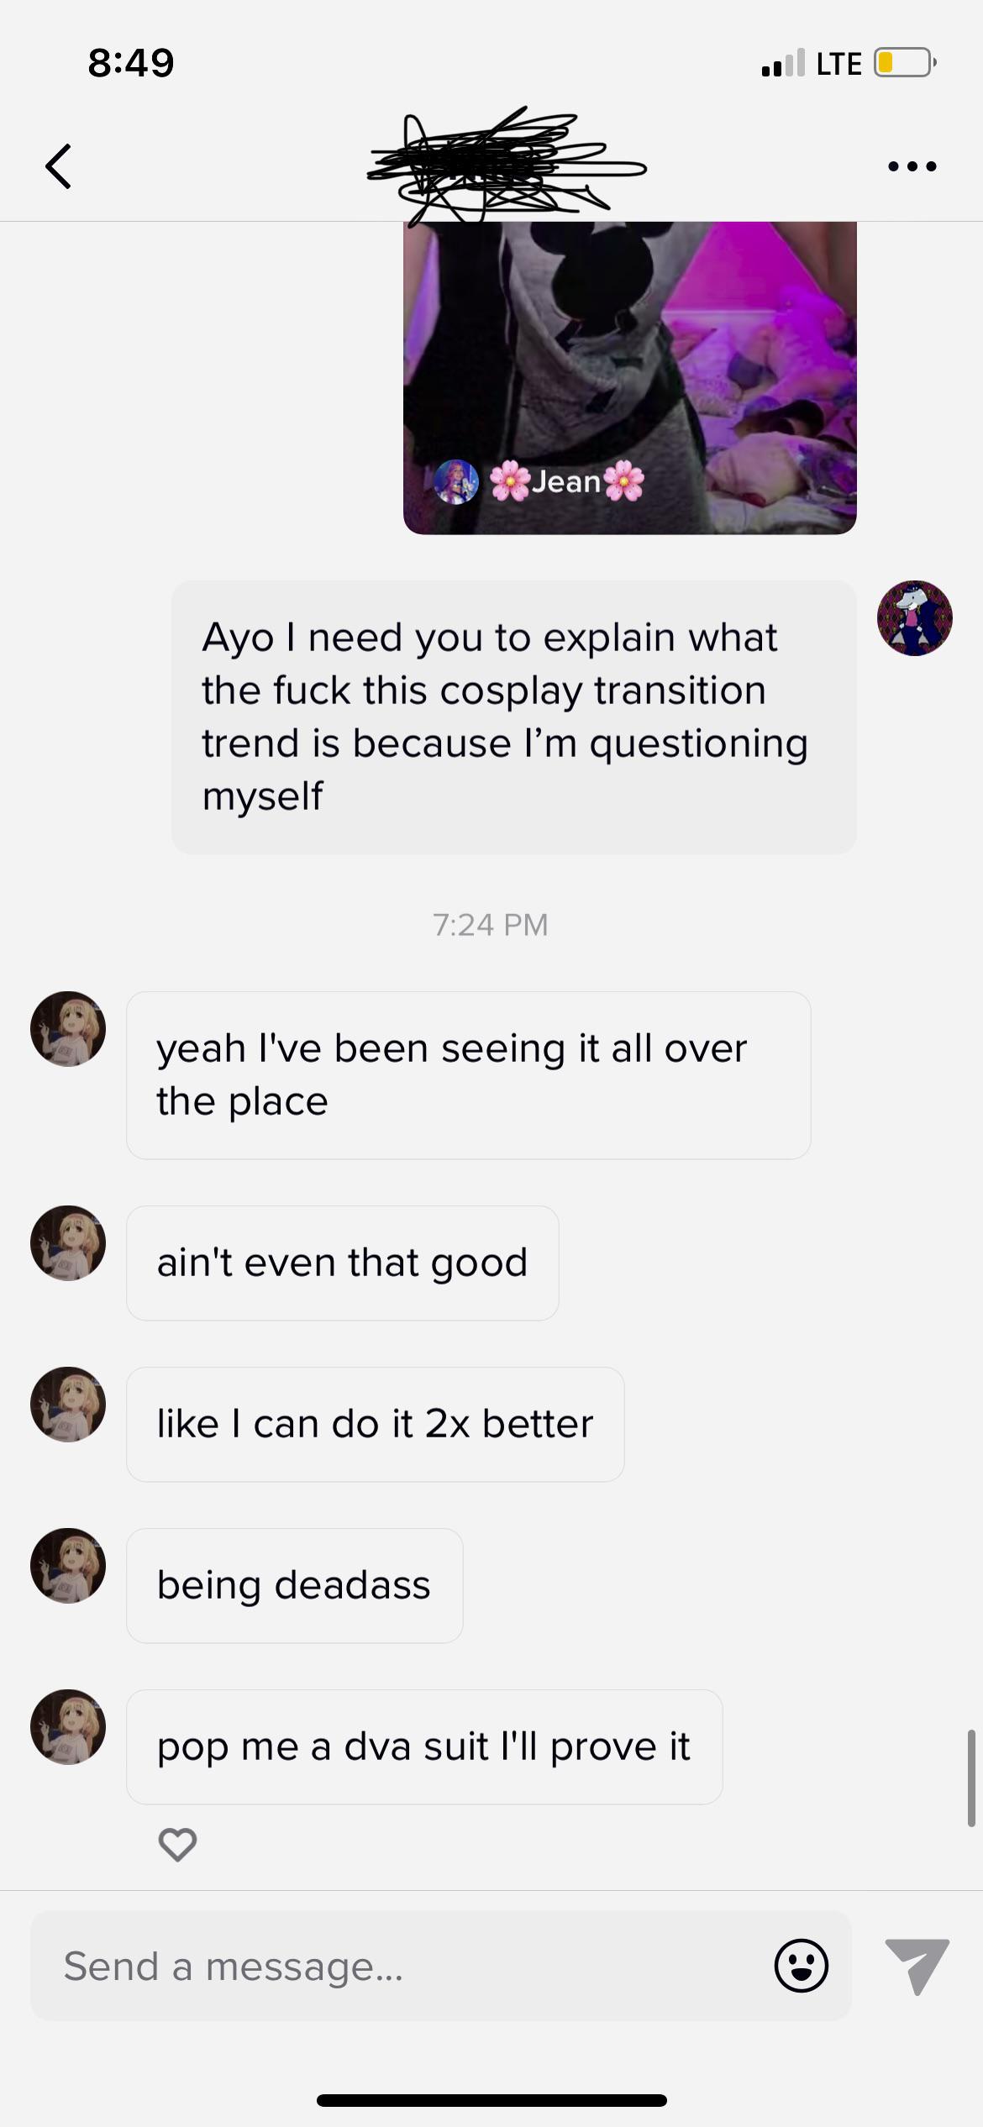983x2127 pixels.
Task: Click the chat scrollbar handle
Action: (971, 1778)
